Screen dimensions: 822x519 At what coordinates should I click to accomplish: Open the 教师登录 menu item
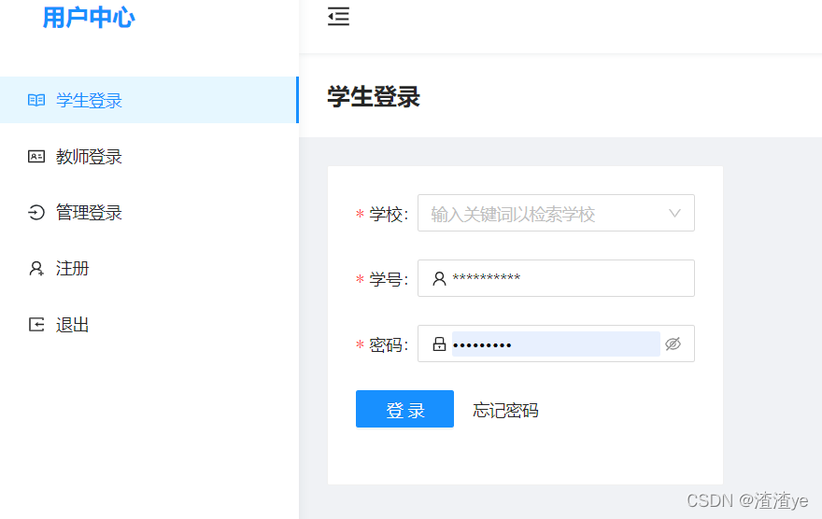pyautogui.click(x=149, y=157)
